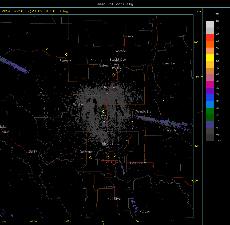
Task: Click the -50 km tick on bottom axis
Action: 68,221
